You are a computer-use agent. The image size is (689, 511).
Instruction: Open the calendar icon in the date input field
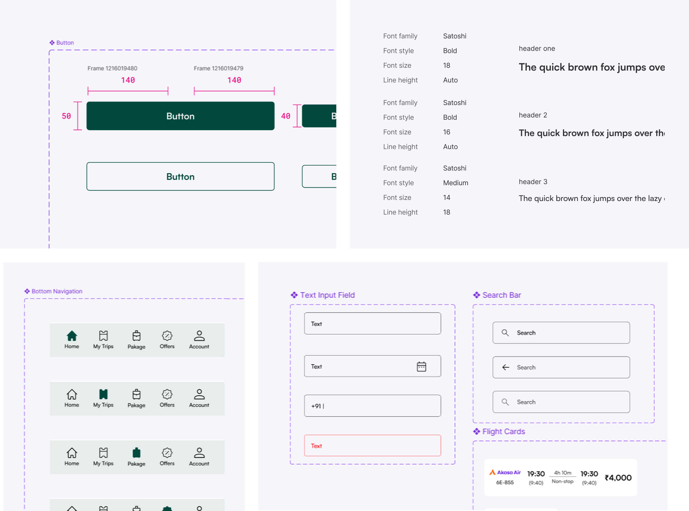pyautogui.click(x=422, y=366)
